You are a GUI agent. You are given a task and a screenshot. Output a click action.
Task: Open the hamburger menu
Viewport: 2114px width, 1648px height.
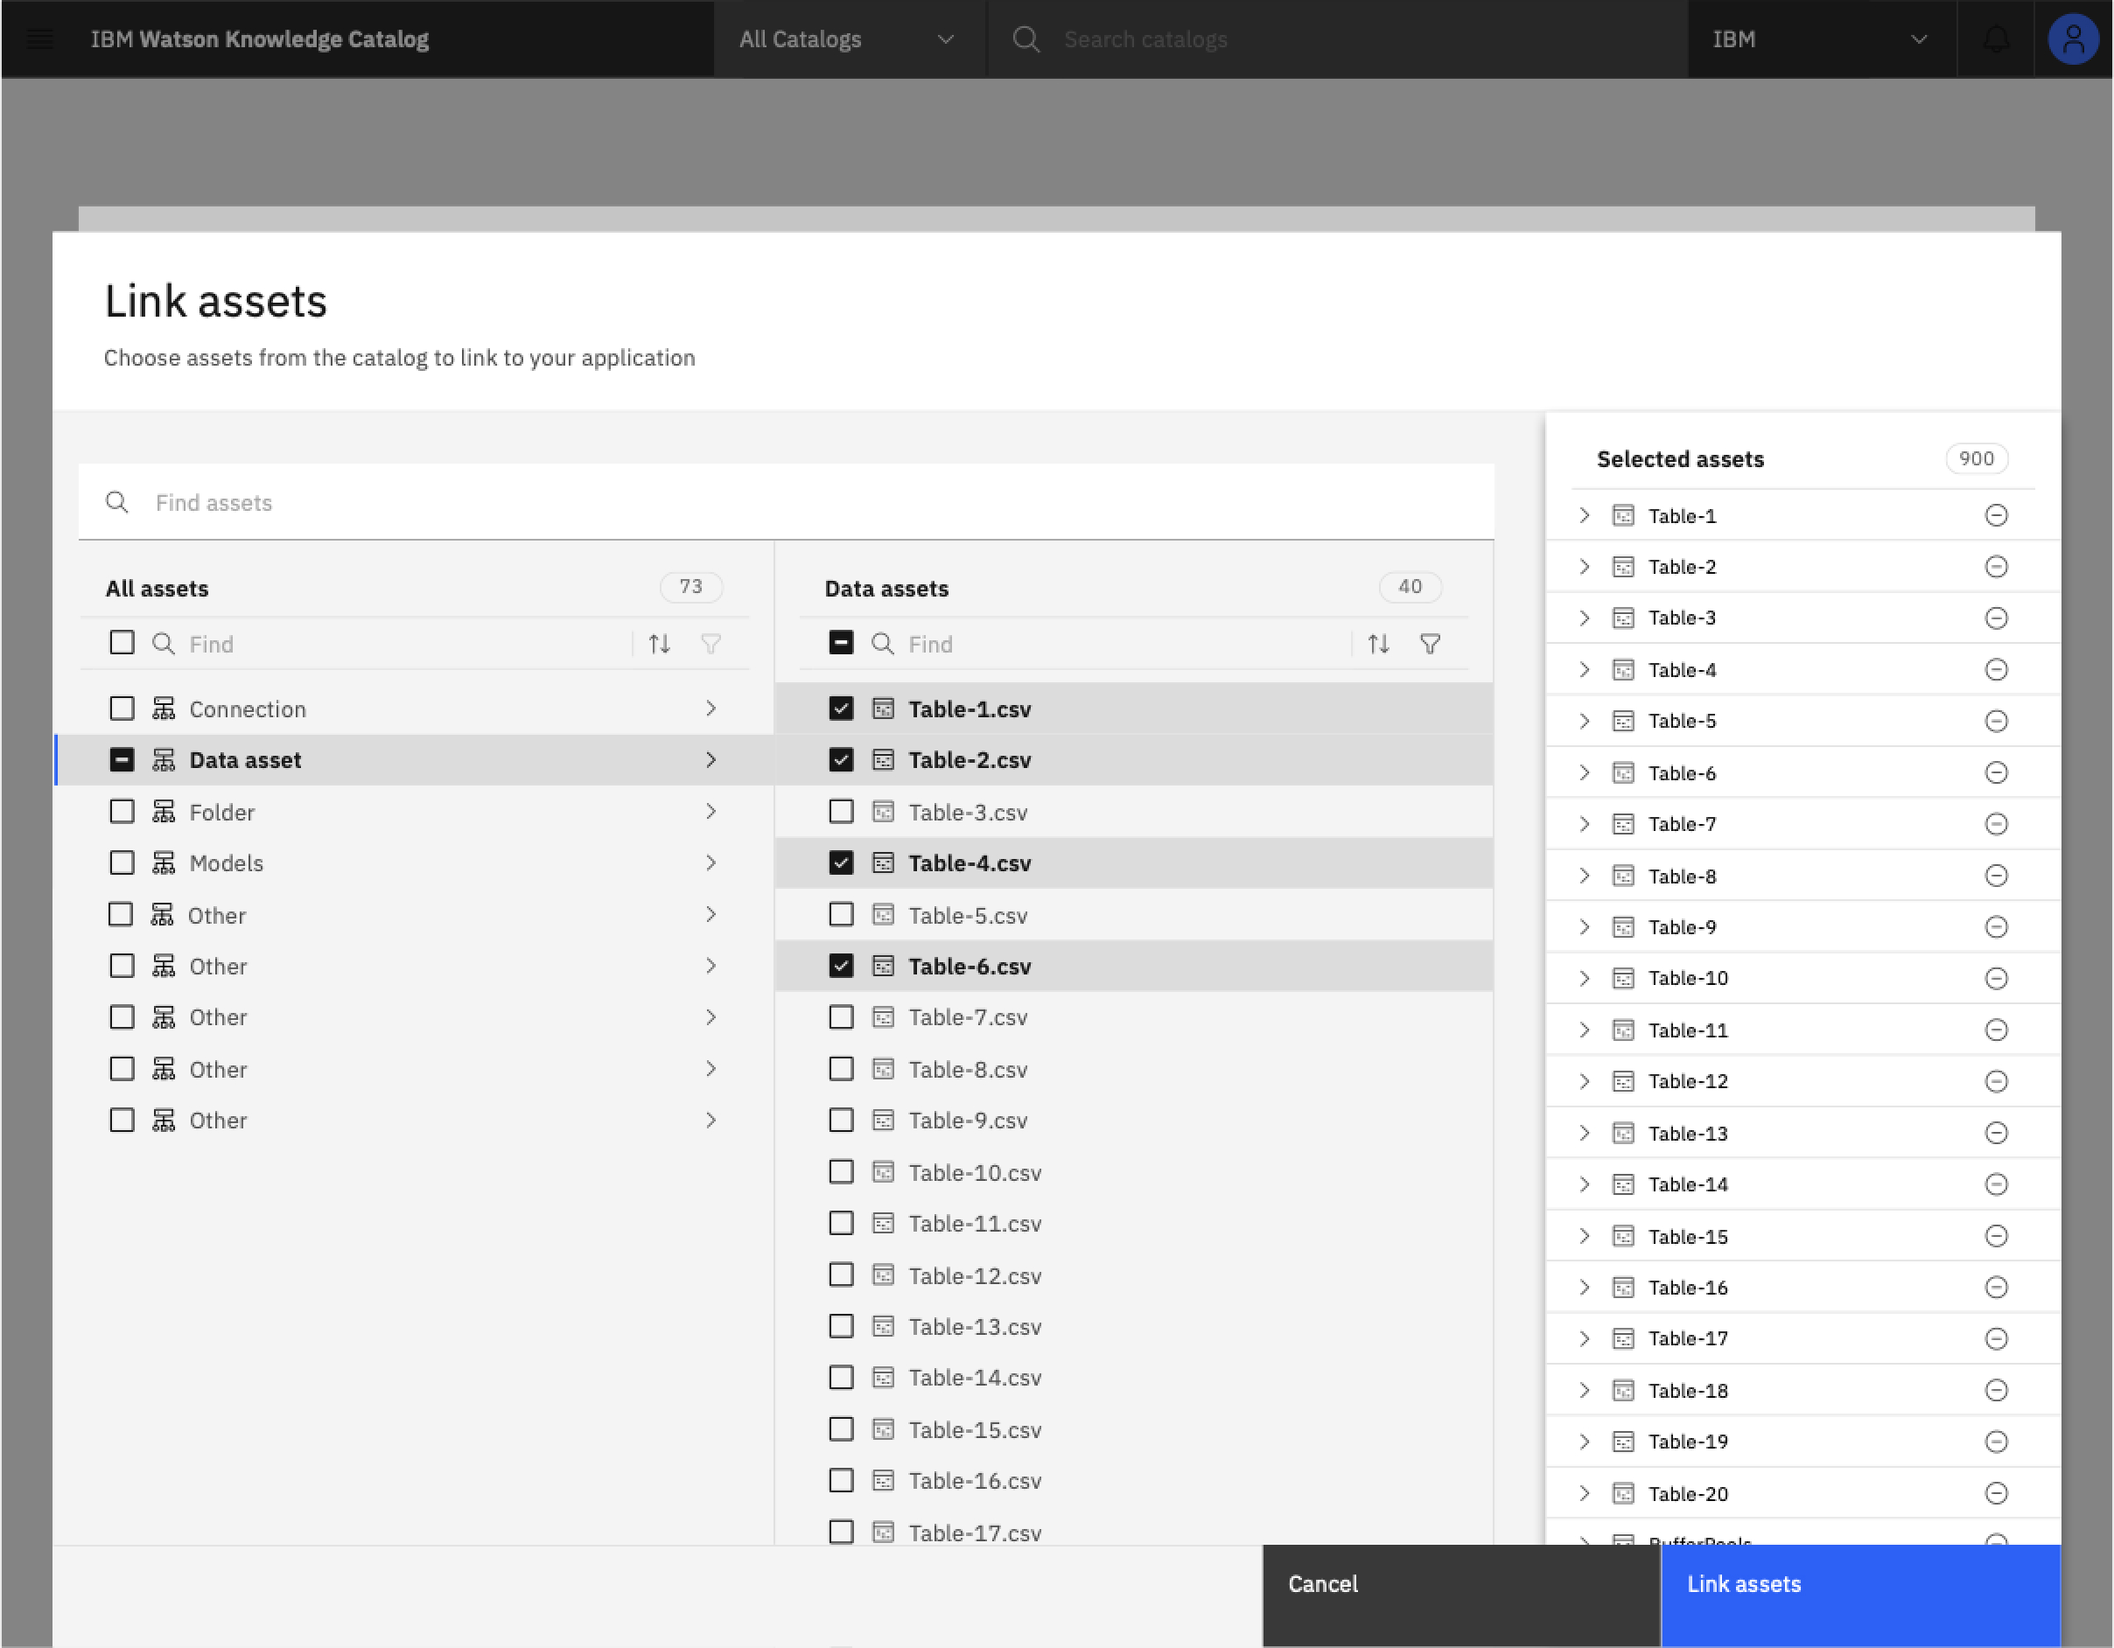(x=39, y=38)
